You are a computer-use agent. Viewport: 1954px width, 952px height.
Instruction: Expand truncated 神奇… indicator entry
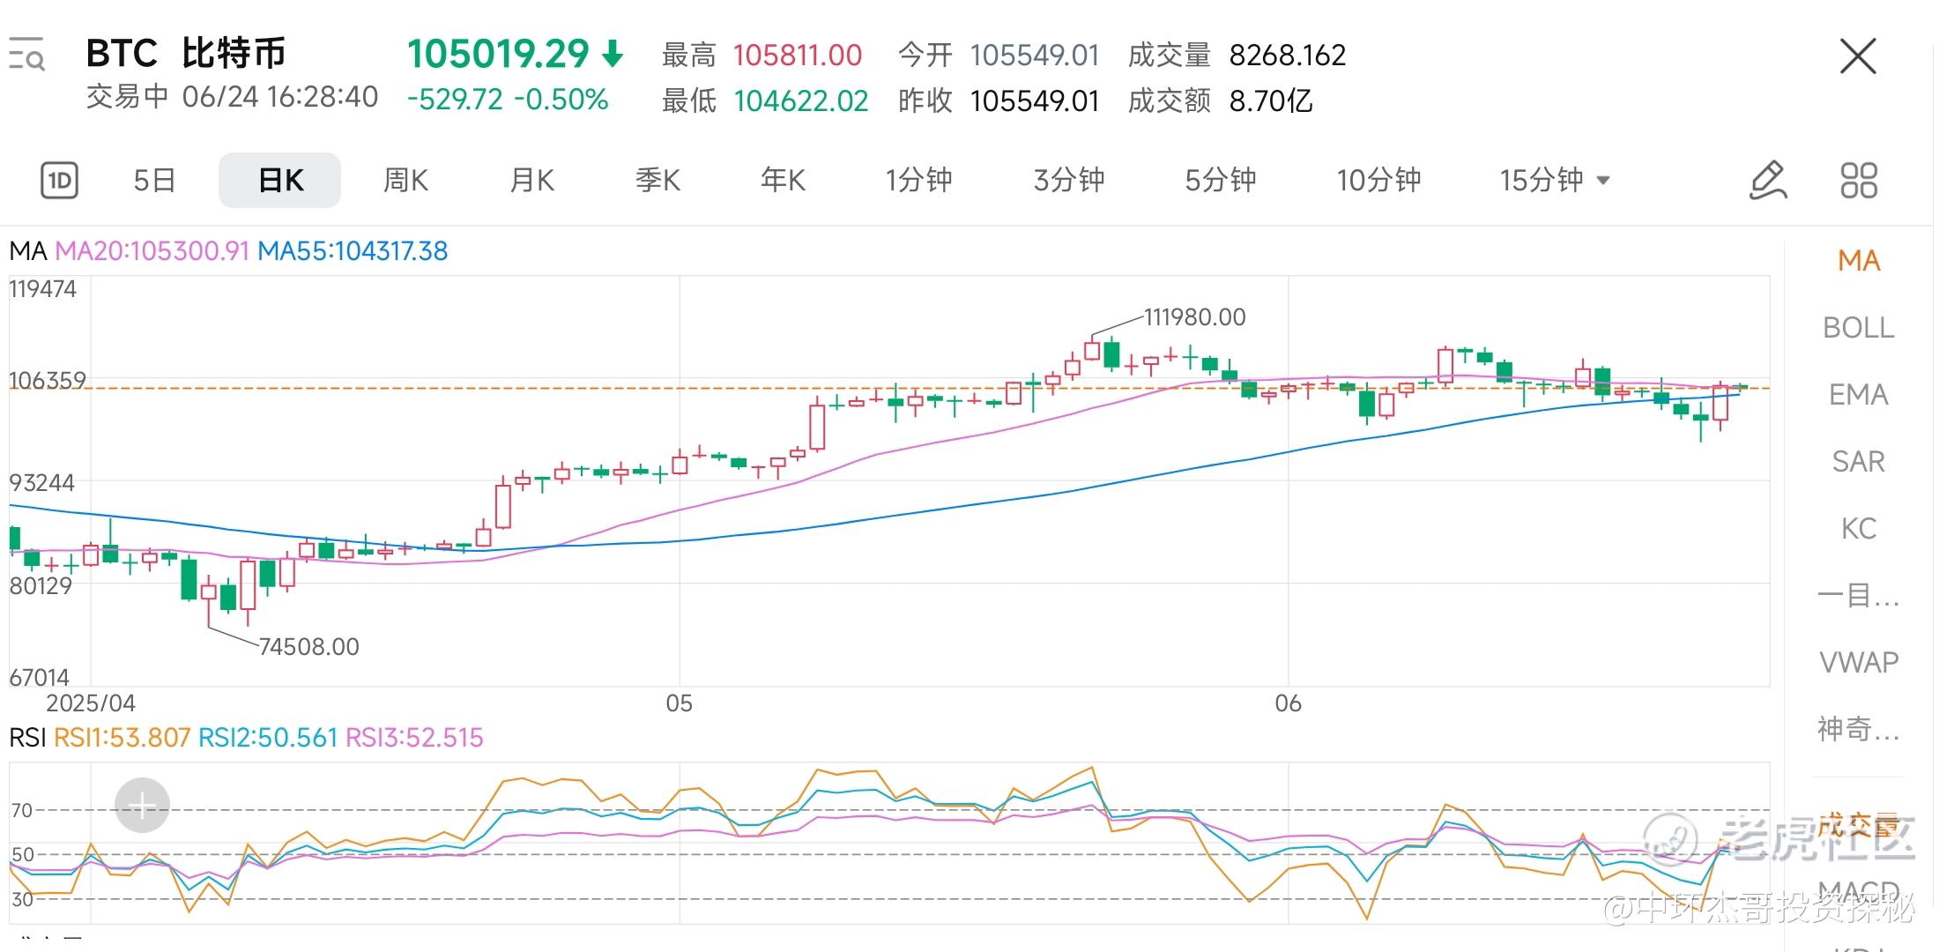1858,729
